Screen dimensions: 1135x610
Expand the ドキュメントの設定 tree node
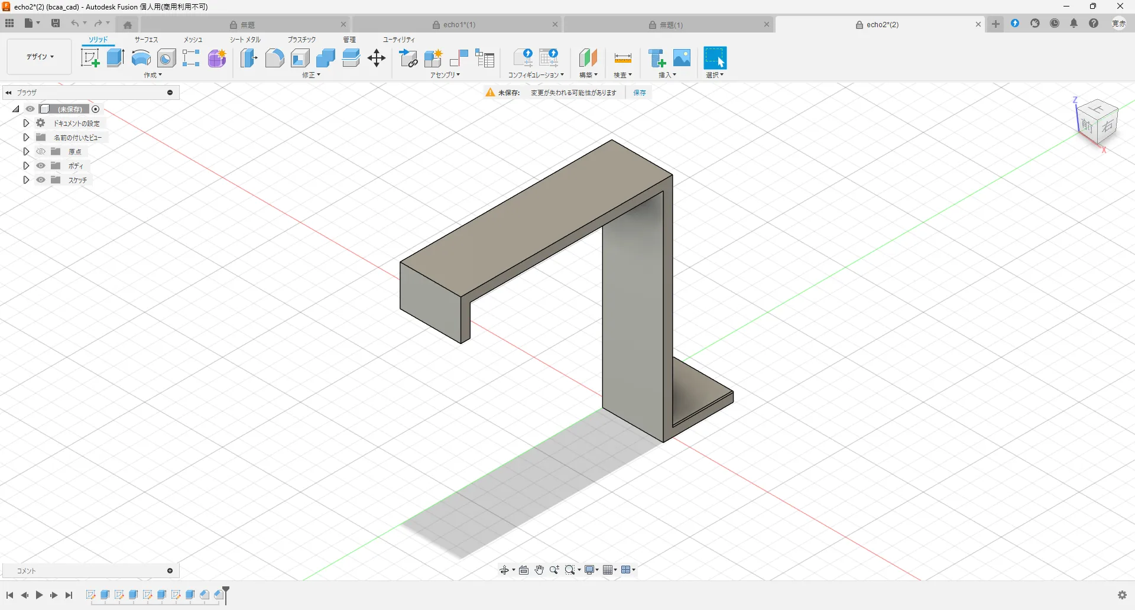[26, 123]
